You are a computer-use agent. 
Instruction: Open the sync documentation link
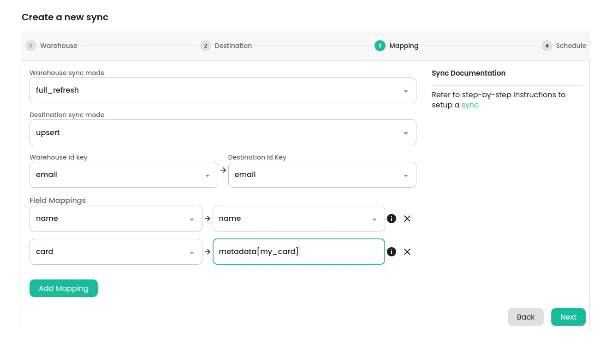pos(470,105)
